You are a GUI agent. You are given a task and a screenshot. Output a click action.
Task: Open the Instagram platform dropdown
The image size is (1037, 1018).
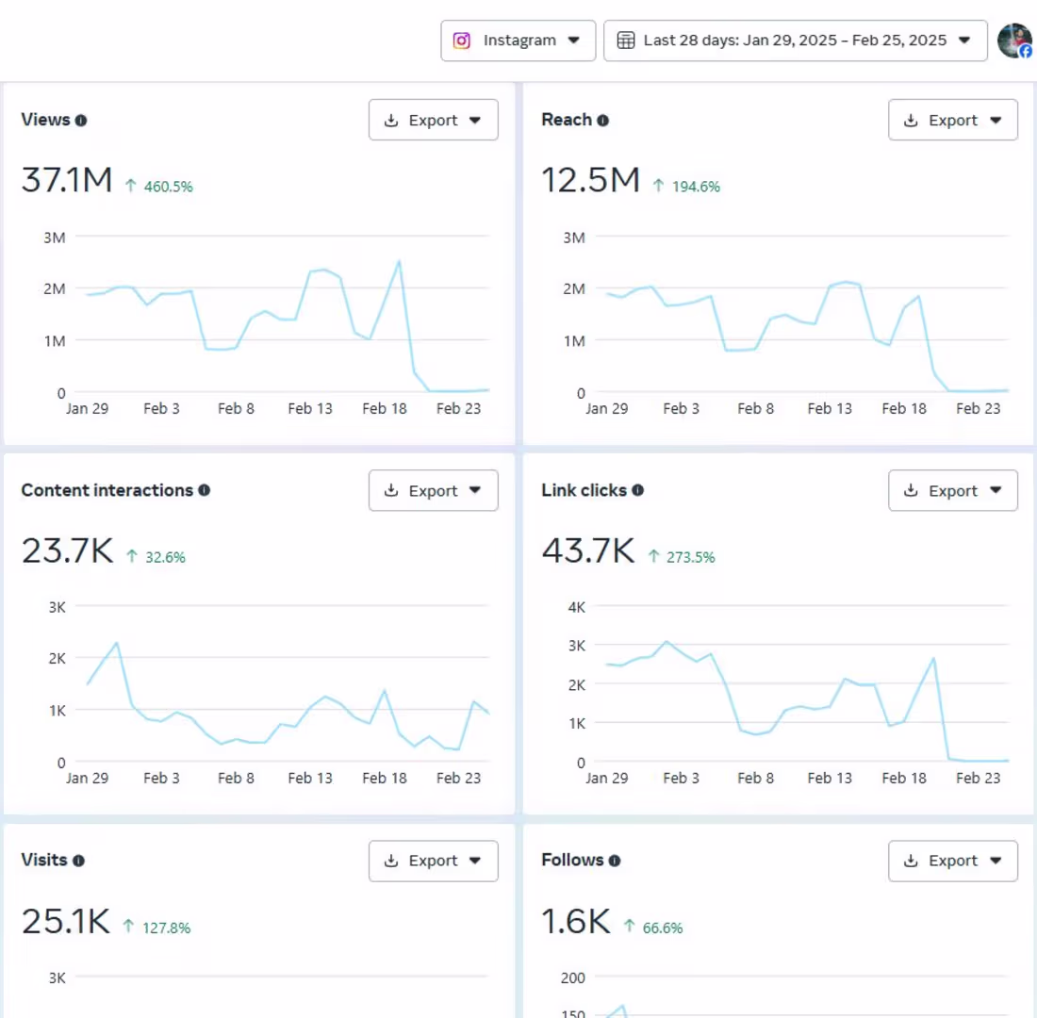click(518, 41)
